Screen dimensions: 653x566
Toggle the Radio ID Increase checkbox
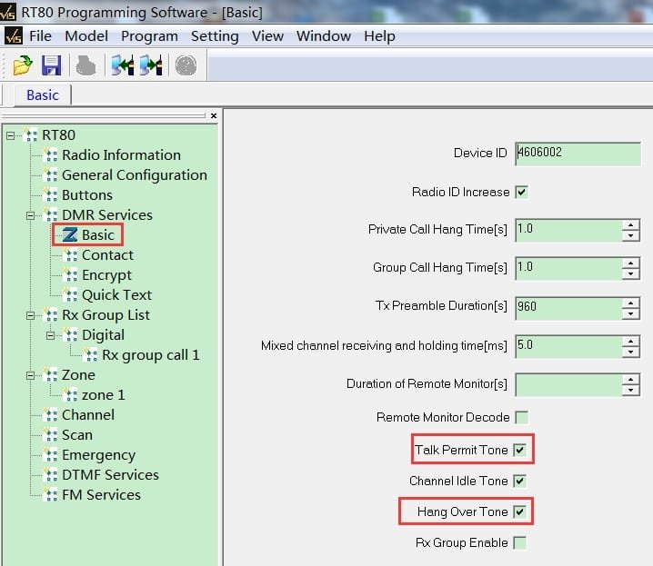521,192
